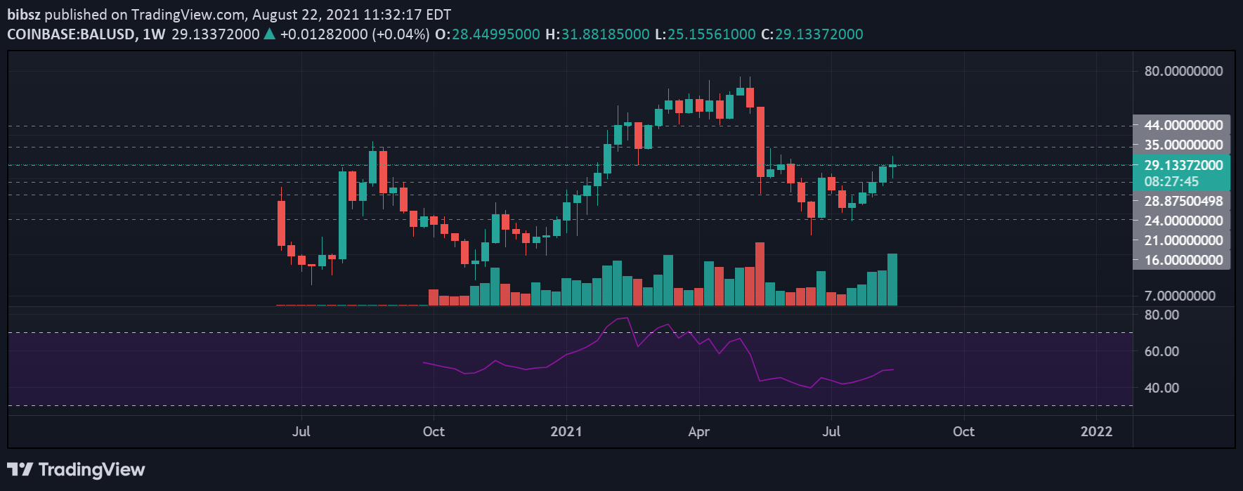Click the latest green volume bar

coord(892,280)
